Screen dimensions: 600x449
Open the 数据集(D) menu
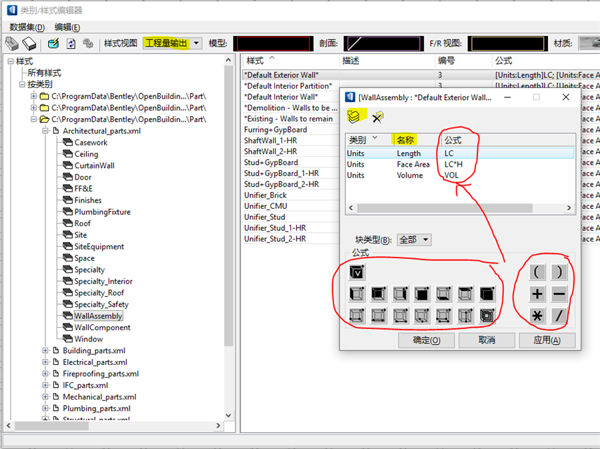click(x=27, y=27)
